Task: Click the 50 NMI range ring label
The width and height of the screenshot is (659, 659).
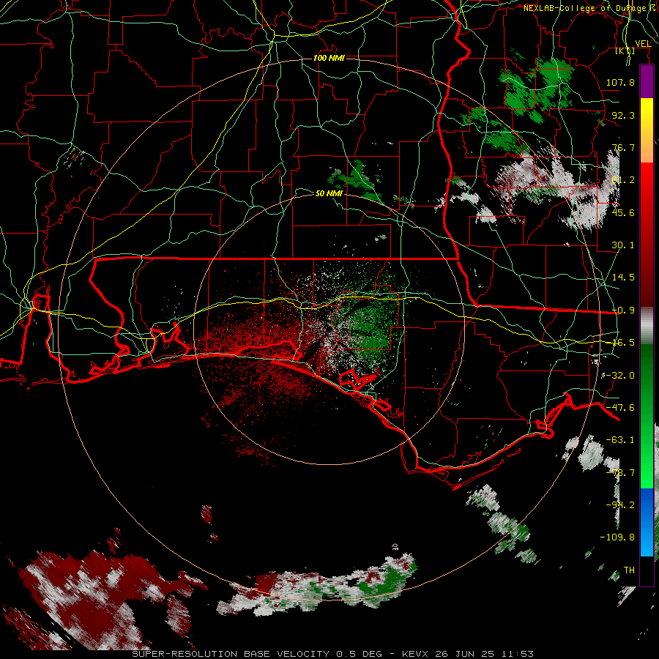Action: (329, 193)
